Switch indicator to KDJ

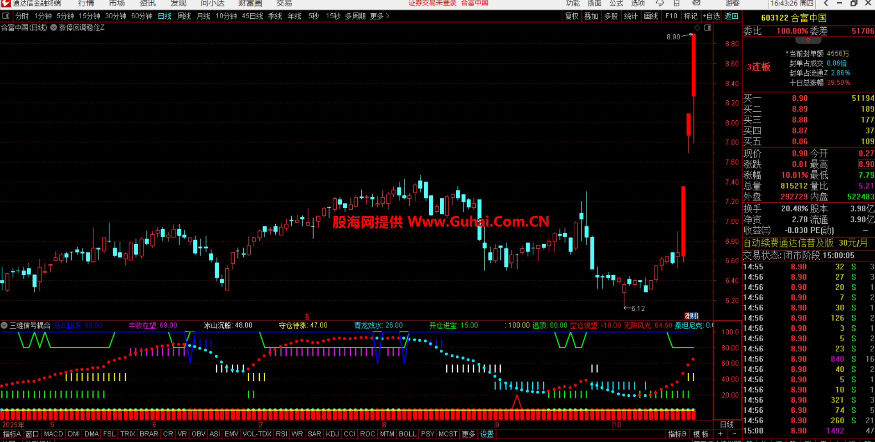[332, 434]
